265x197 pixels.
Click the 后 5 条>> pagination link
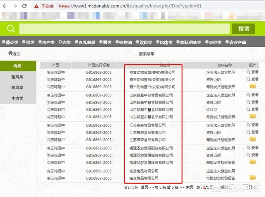pyautogui.click(x=176, y=187)
